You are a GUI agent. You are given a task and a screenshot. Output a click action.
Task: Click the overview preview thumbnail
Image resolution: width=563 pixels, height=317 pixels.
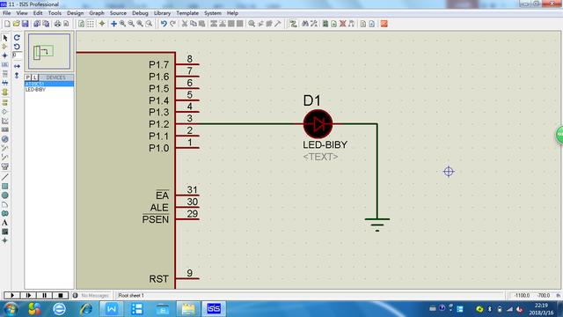[x=49, y=51]
